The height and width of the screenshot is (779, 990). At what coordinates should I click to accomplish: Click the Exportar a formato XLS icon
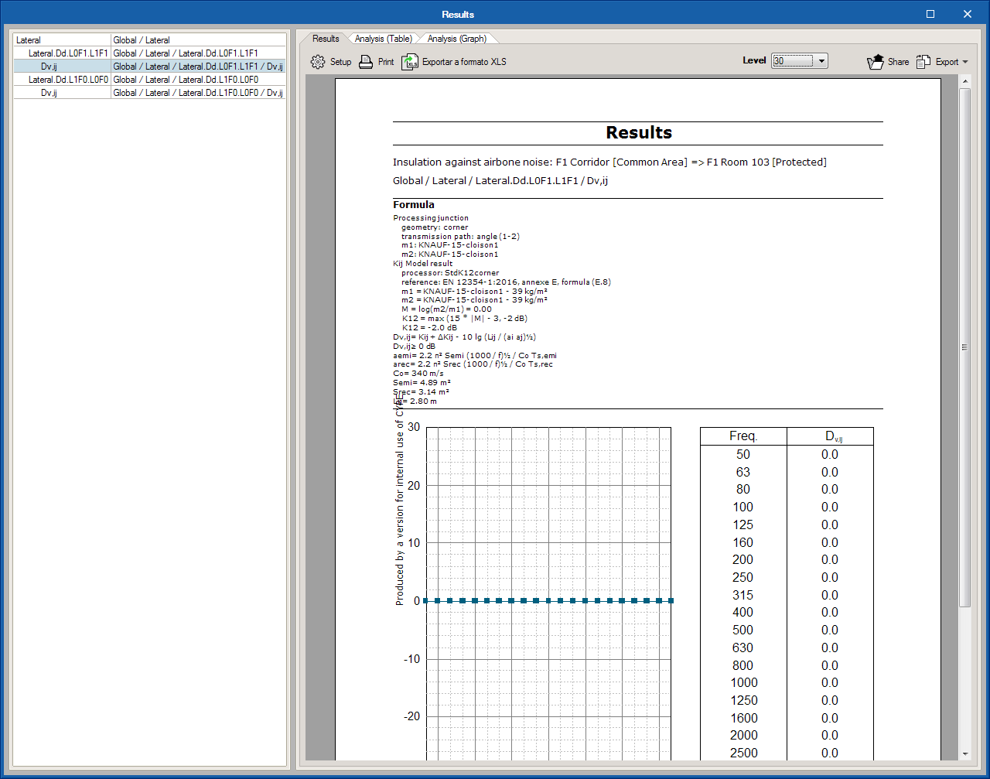tap(410, 62)
